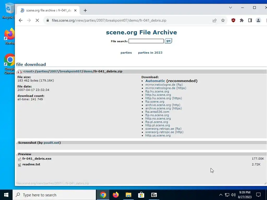Open Microsoft Store from the taskbar
The image size is (267, 200).
tap(141, 195)
